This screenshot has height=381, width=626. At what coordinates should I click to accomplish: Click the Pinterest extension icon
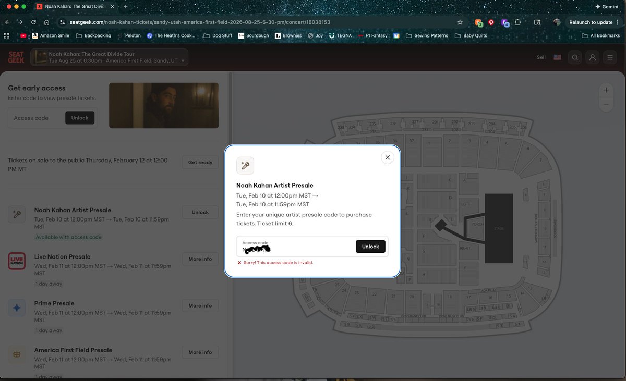[x=491, y=22]
